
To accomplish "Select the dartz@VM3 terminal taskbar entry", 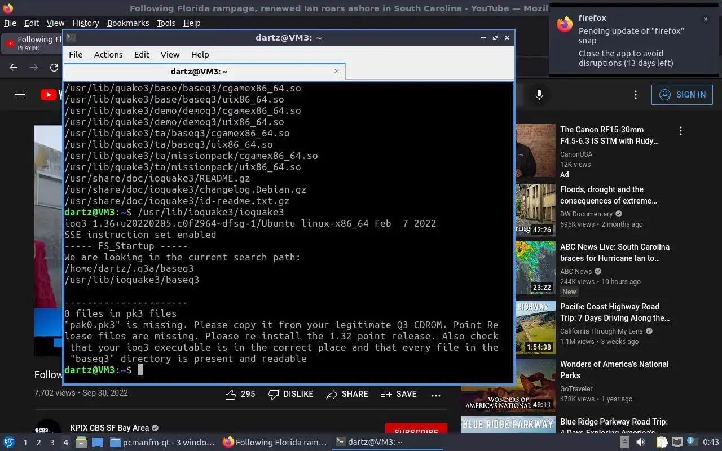I will (x=388, y=443).
